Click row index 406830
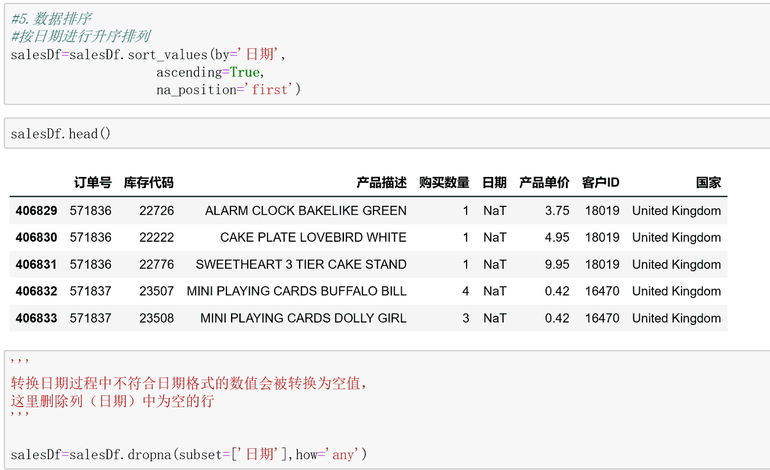The height and width of the screenshot is (470, 770). click(x=37, y=237)
